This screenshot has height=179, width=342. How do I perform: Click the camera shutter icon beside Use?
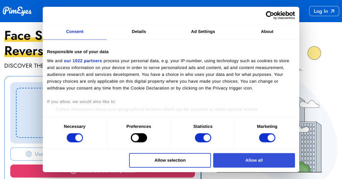coord(29,154)
